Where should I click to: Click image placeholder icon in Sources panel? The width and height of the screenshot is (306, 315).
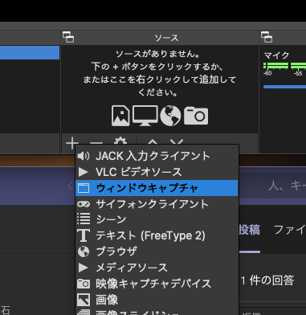pos(120,116)
